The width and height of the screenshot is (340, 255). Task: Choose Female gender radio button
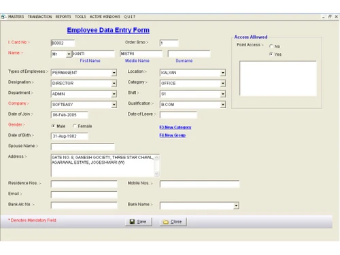point(75,126)
